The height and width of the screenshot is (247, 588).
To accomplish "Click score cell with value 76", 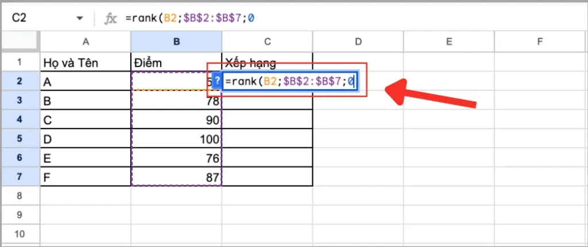I will click(x=176, y=157).
